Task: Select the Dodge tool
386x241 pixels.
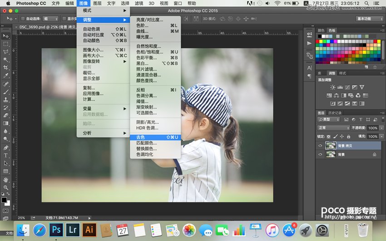Action: pos(5,139)
